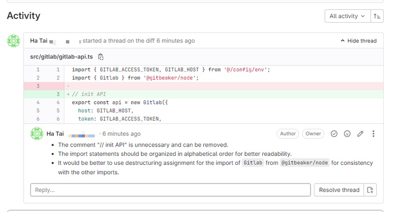This screenshot has width=396, height=212.
Task: Open the All activity filter dropdown
Action: click(x=347, y=16)
